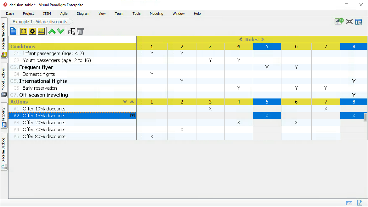Screen dimensions: 368x207
Task: Toggle the X for Offer 80% discounts rule 1
Action: coord(152,136)
